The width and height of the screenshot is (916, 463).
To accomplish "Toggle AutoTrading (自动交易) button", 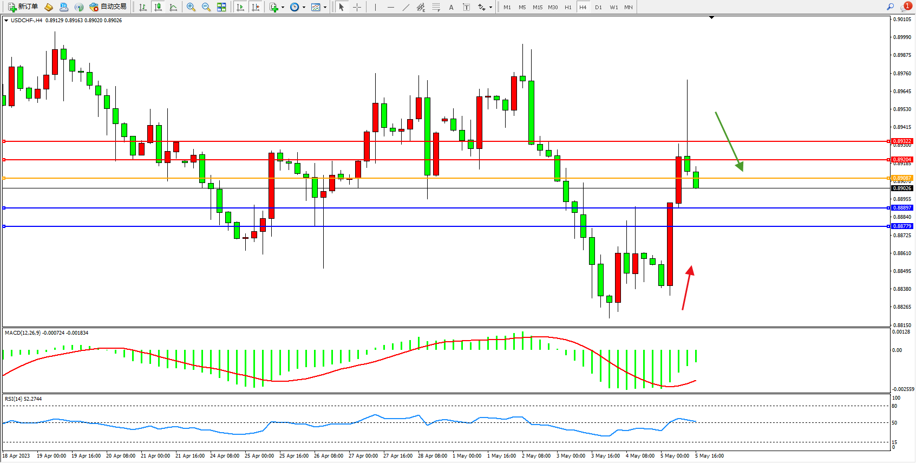I will pyautogui.click(x=108, y=7).
